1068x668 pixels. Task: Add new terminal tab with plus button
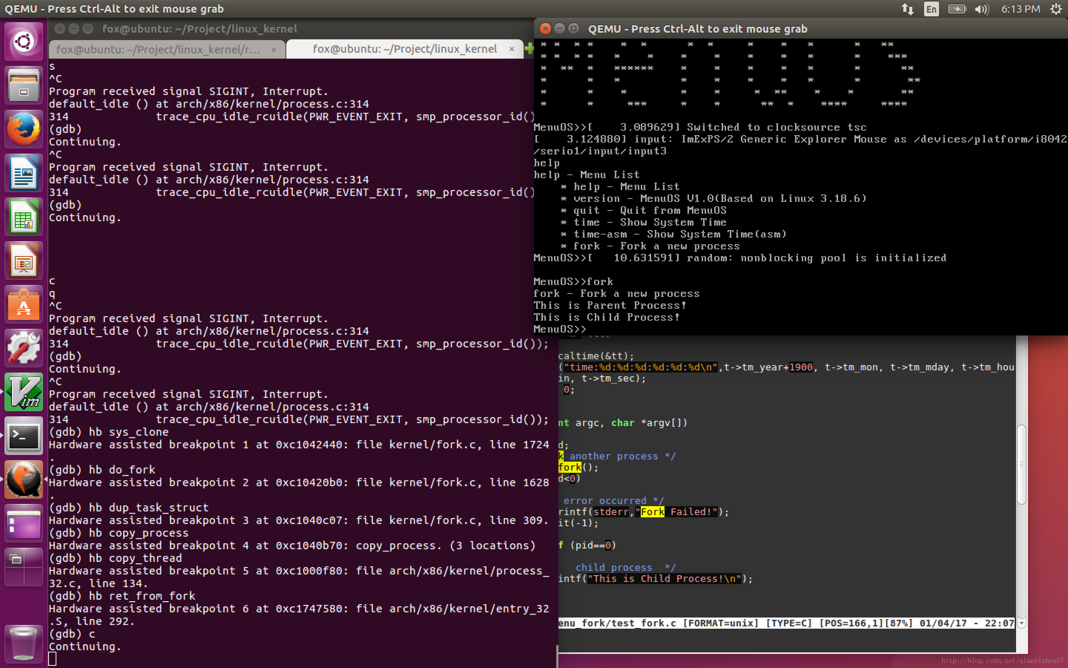point(529,49)
